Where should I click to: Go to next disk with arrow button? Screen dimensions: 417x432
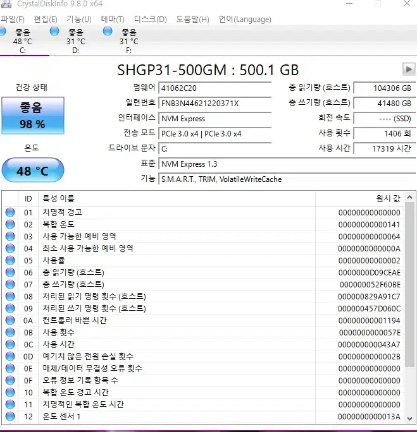(x=408, y=69)
